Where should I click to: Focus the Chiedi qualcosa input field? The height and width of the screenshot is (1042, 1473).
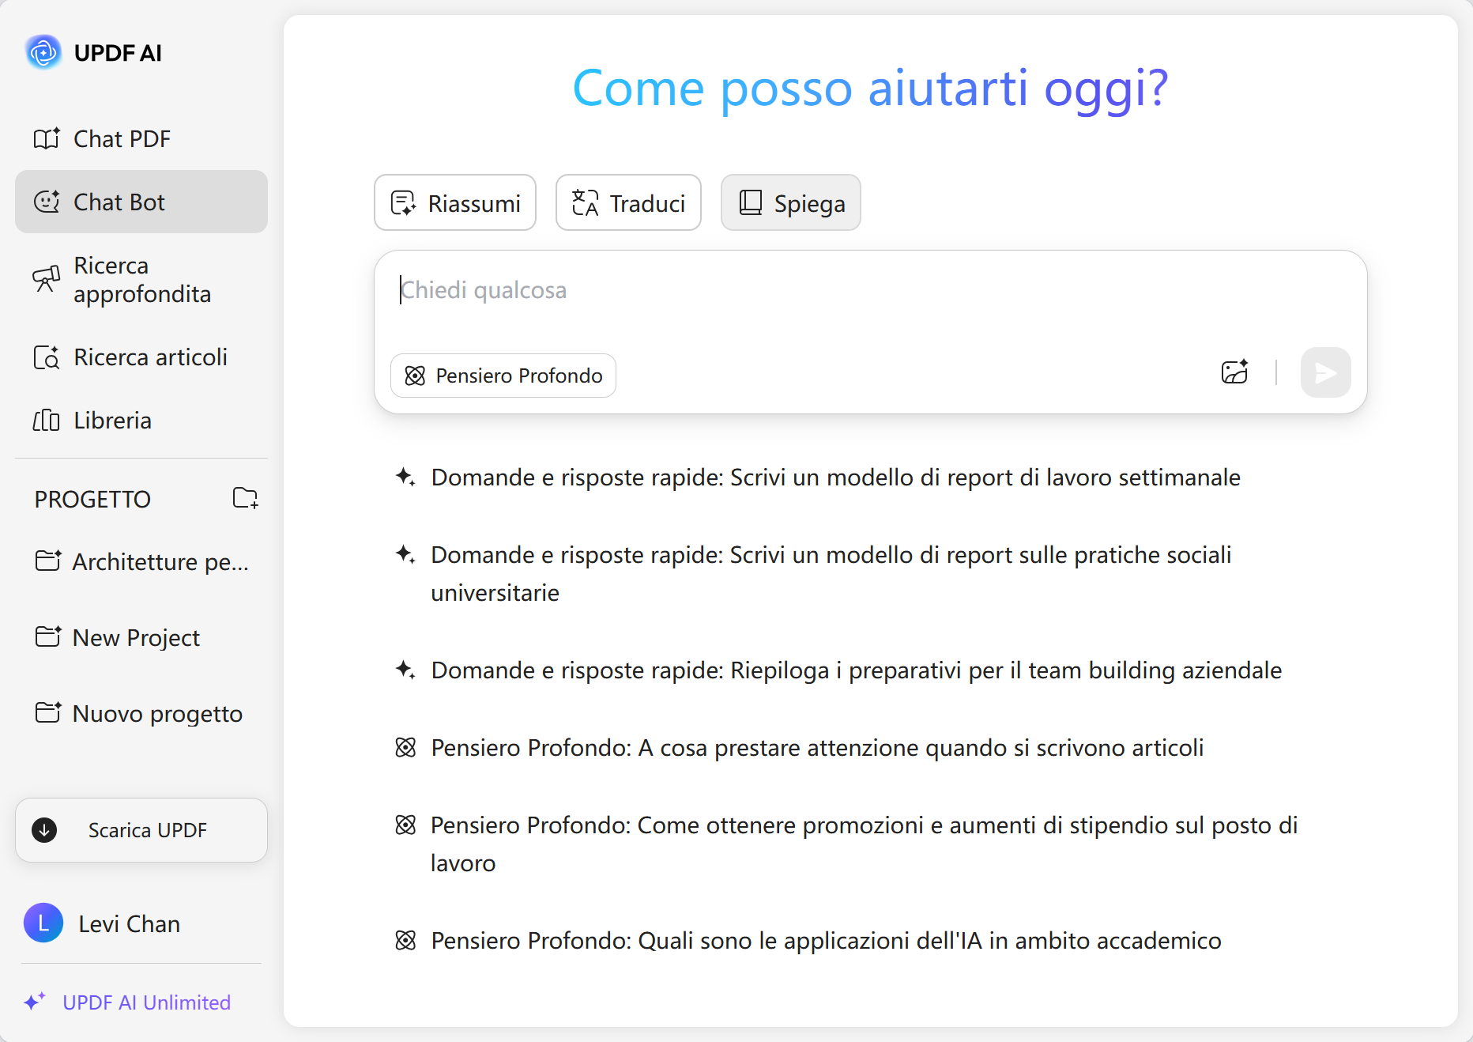(x=871, y=291)
